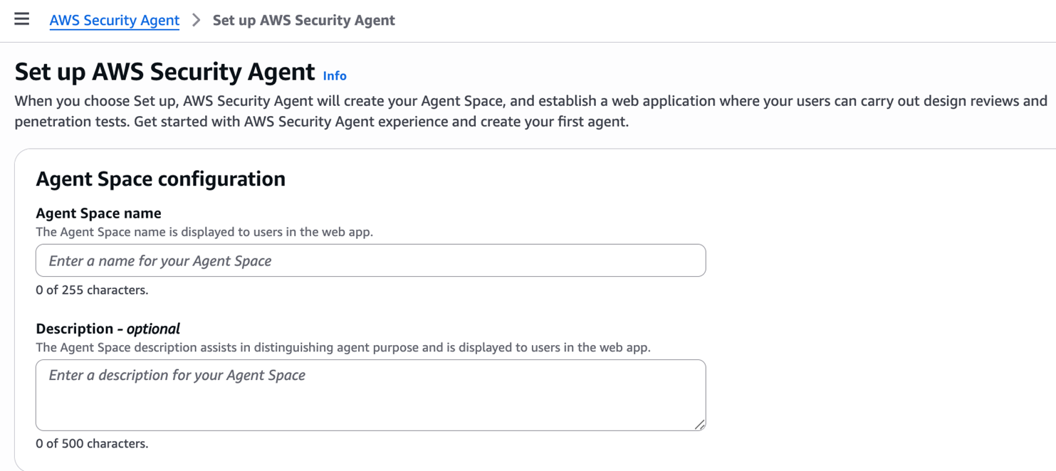The width and height of the screenshot is (1056, 471).
Task: Click helper text about distinguishing agent purpose
Action: (x=343, y=348)
